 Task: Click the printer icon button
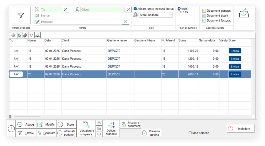click(x=99, y=123)
